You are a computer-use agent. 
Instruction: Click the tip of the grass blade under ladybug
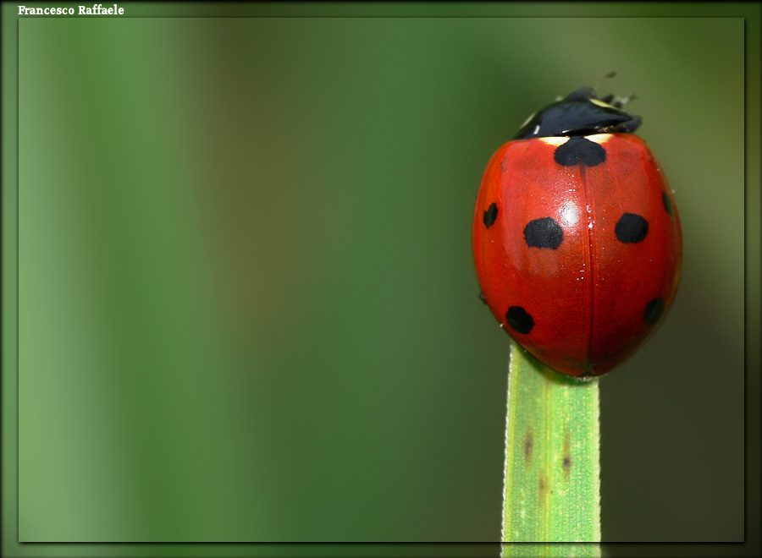tap(552, 380)
